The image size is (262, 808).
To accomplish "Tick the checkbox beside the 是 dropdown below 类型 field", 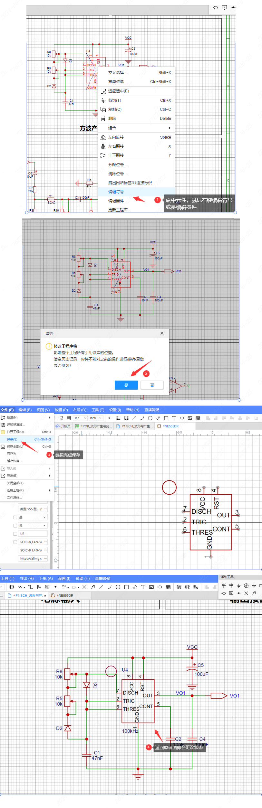I will (15, 517).
